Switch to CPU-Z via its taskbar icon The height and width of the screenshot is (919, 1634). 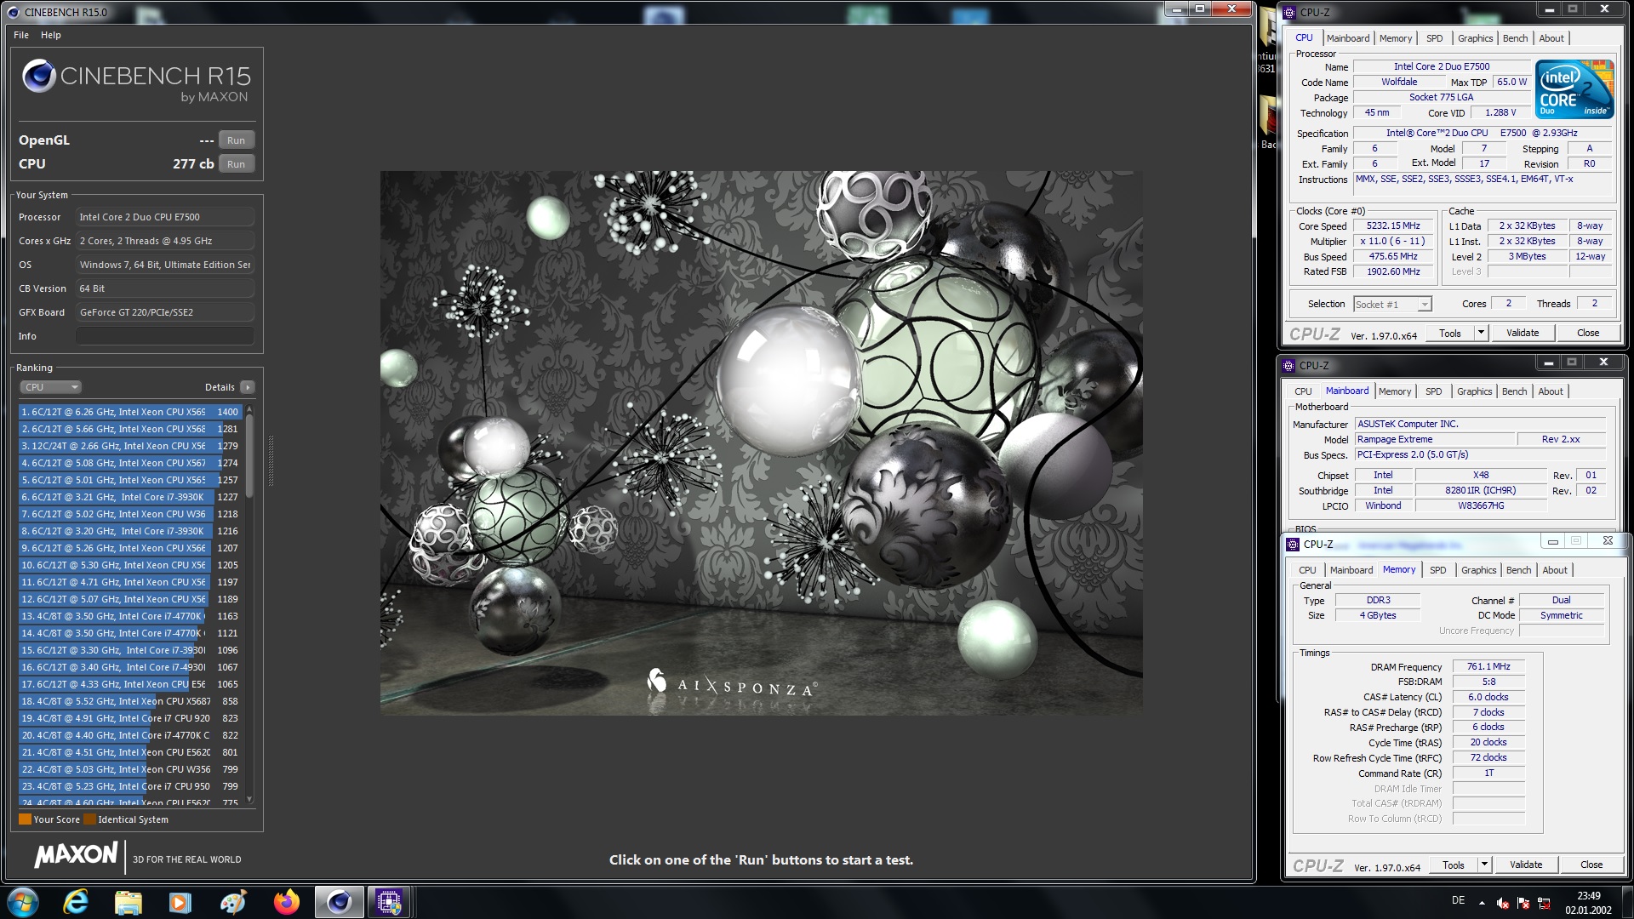(390, 902)
